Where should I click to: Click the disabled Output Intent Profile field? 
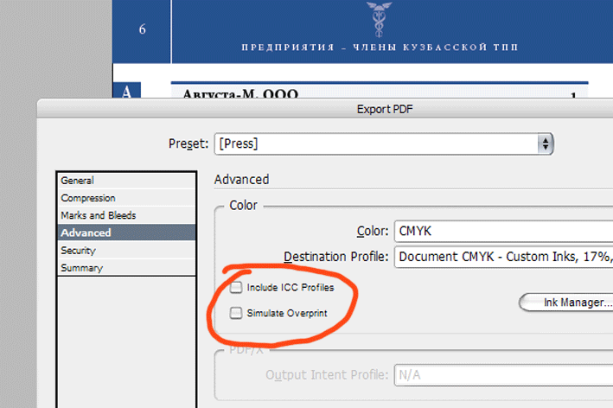(x=503, y=375)
